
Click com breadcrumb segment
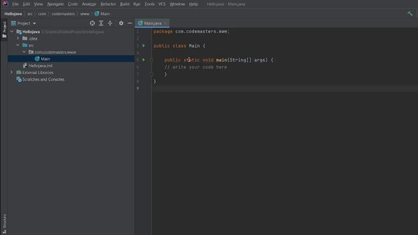click(42, 14)
